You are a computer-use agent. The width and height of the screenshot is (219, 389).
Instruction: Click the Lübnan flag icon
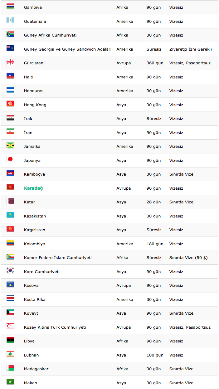coord(10,354)
